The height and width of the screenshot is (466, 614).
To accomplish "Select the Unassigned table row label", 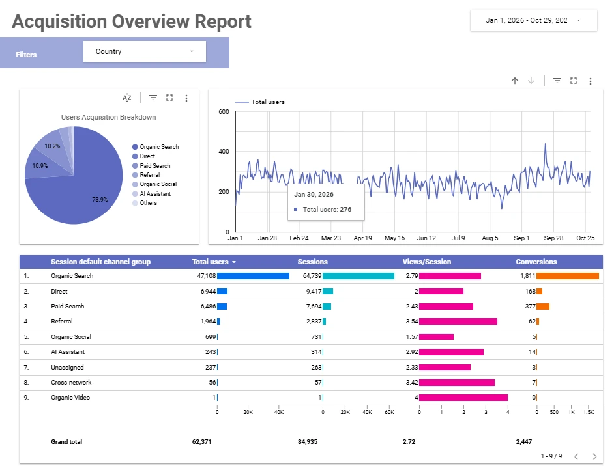I will tap(67, 368).
